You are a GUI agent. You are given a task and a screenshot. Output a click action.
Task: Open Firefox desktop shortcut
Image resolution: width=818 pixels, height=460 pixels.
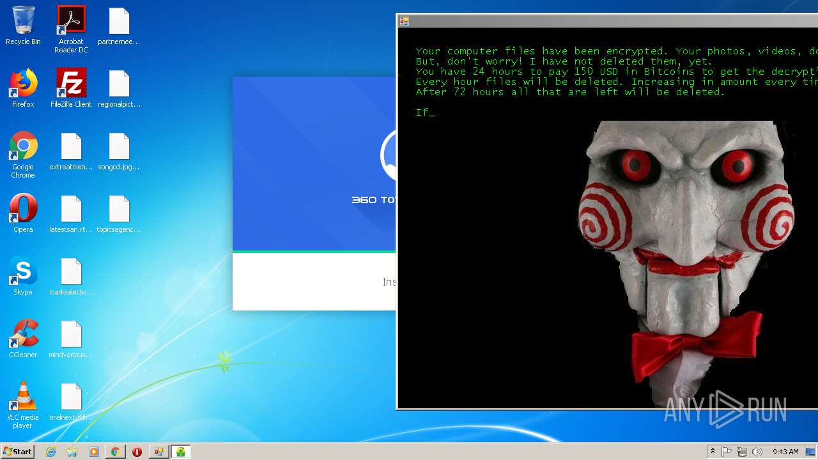[x=23, y=89]
